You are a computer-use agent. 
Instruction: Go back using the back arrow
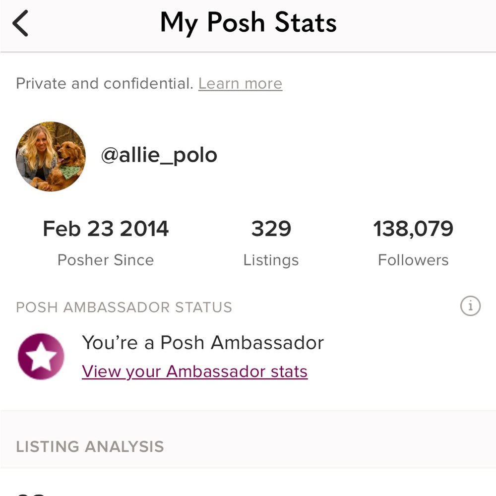click(21, 24)
